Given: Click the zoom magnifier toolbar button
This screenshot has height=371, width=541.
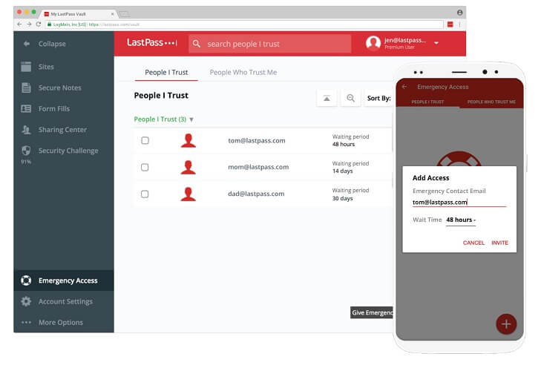Looking at the screenshot, I should pos(350,98).
